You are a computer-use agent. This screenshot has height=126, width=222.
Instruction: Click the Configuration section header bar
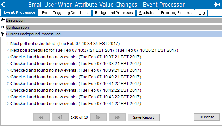[114, 27]
